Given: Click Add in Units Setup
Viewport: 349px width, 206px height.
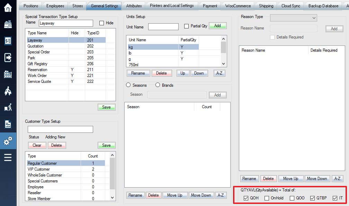Looking at the screenshot, I should pyautogui.click(x=217, y=26).
